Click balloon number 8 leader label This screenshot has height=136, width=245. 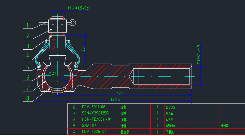pos(28,98)
